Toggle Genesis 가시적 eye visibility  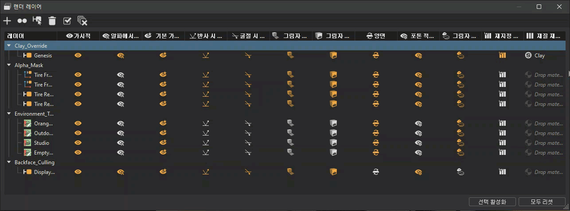[x=78, y=56]
